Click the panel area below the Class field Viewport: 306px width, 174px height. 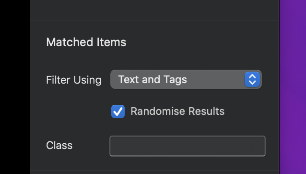coord(154,163)
